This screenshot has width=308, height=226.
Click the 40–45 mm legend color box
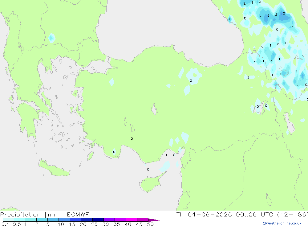pyautogui.click(x=132, y=220)
